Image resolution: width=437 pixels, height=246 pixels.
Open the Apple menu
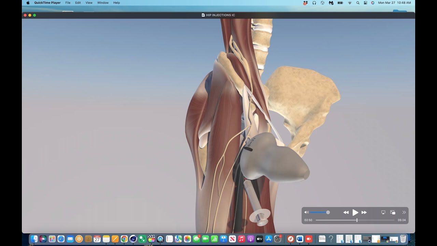click(x=28, y=3)
